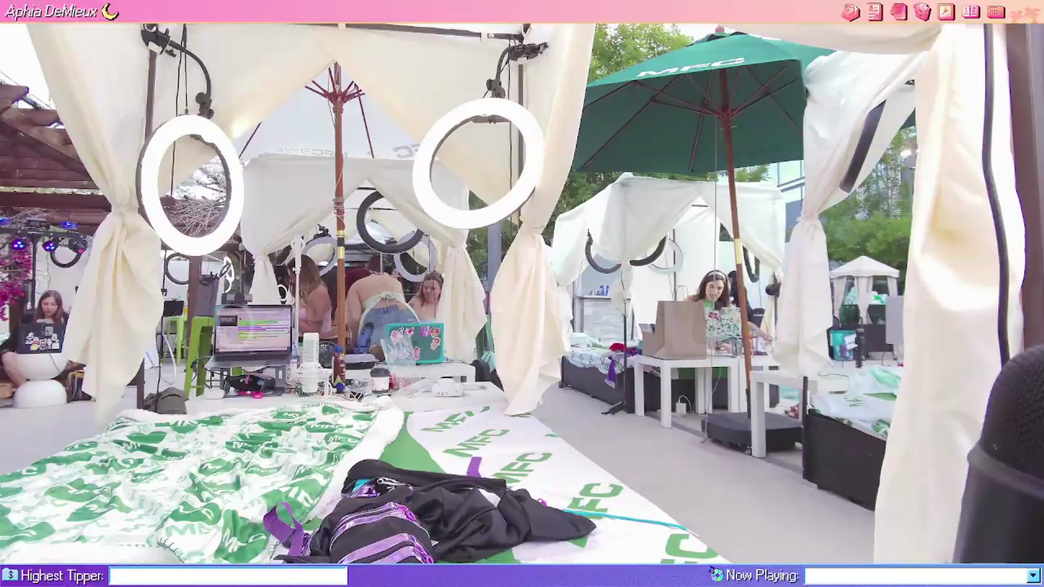Viewport: 1044px width, 587px height.
Task: Click the pink 1-2 day calendar icon
Action: 971,11
